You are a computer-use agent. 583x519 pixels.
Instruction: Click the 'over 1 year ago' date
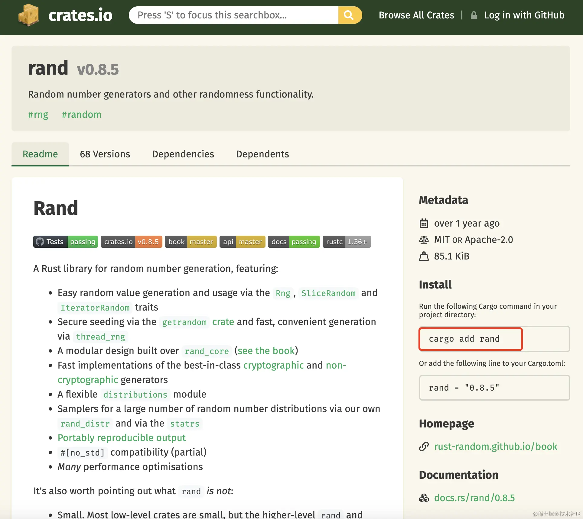(x=467, y=224)
